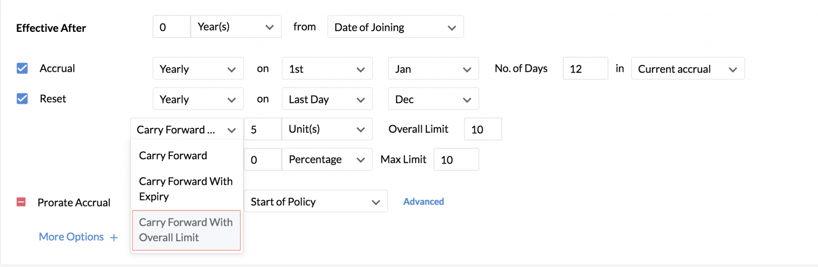818x267 pixels.
Task: Uncheck the Reset checkbox
Action: [22, 99]
